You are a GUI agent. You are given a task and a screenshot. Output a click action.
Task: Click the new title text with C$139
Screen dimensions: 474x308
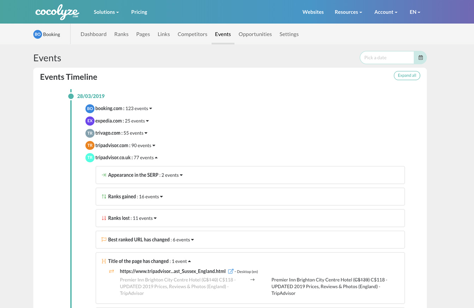pos(329,286)
